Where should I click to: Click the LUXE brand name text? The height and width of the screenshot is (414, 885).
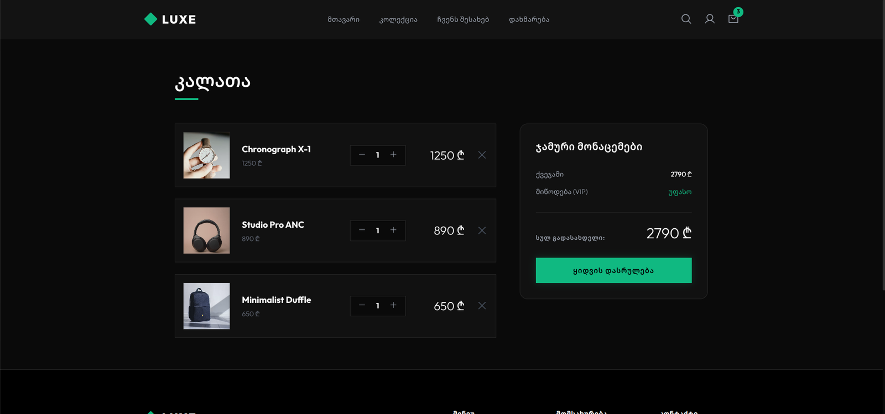coord(179,19)
